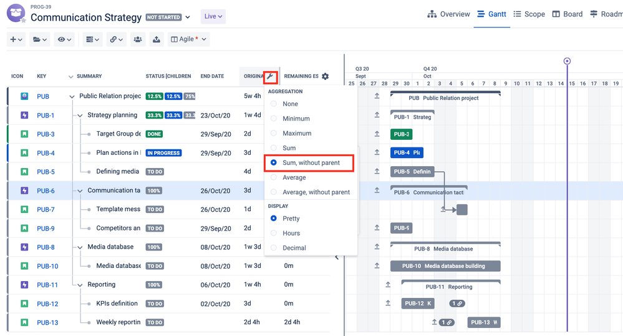The height and width of the screenshot is (336, 623).
Task: Switch to the Gantt tab
Action: pyautogui.click(x=491, y=14)
